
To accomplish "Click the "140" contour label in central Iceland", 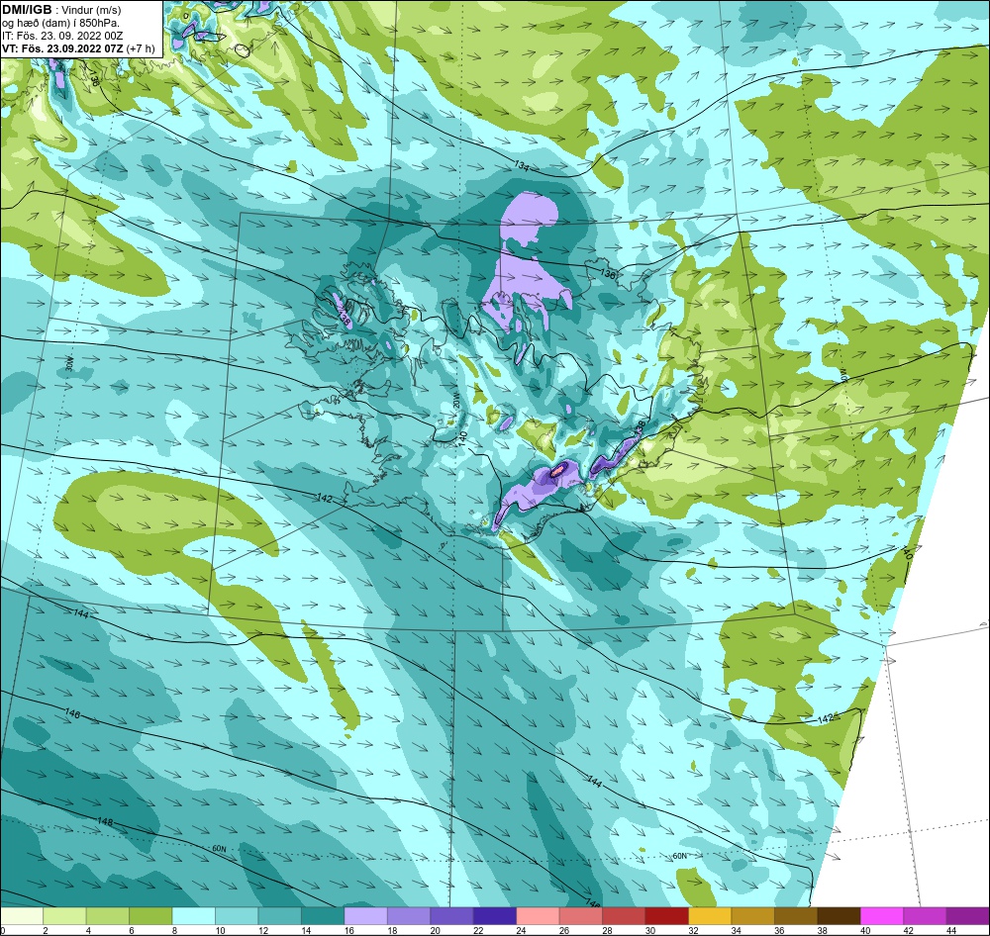I will [x=462, y=437].
